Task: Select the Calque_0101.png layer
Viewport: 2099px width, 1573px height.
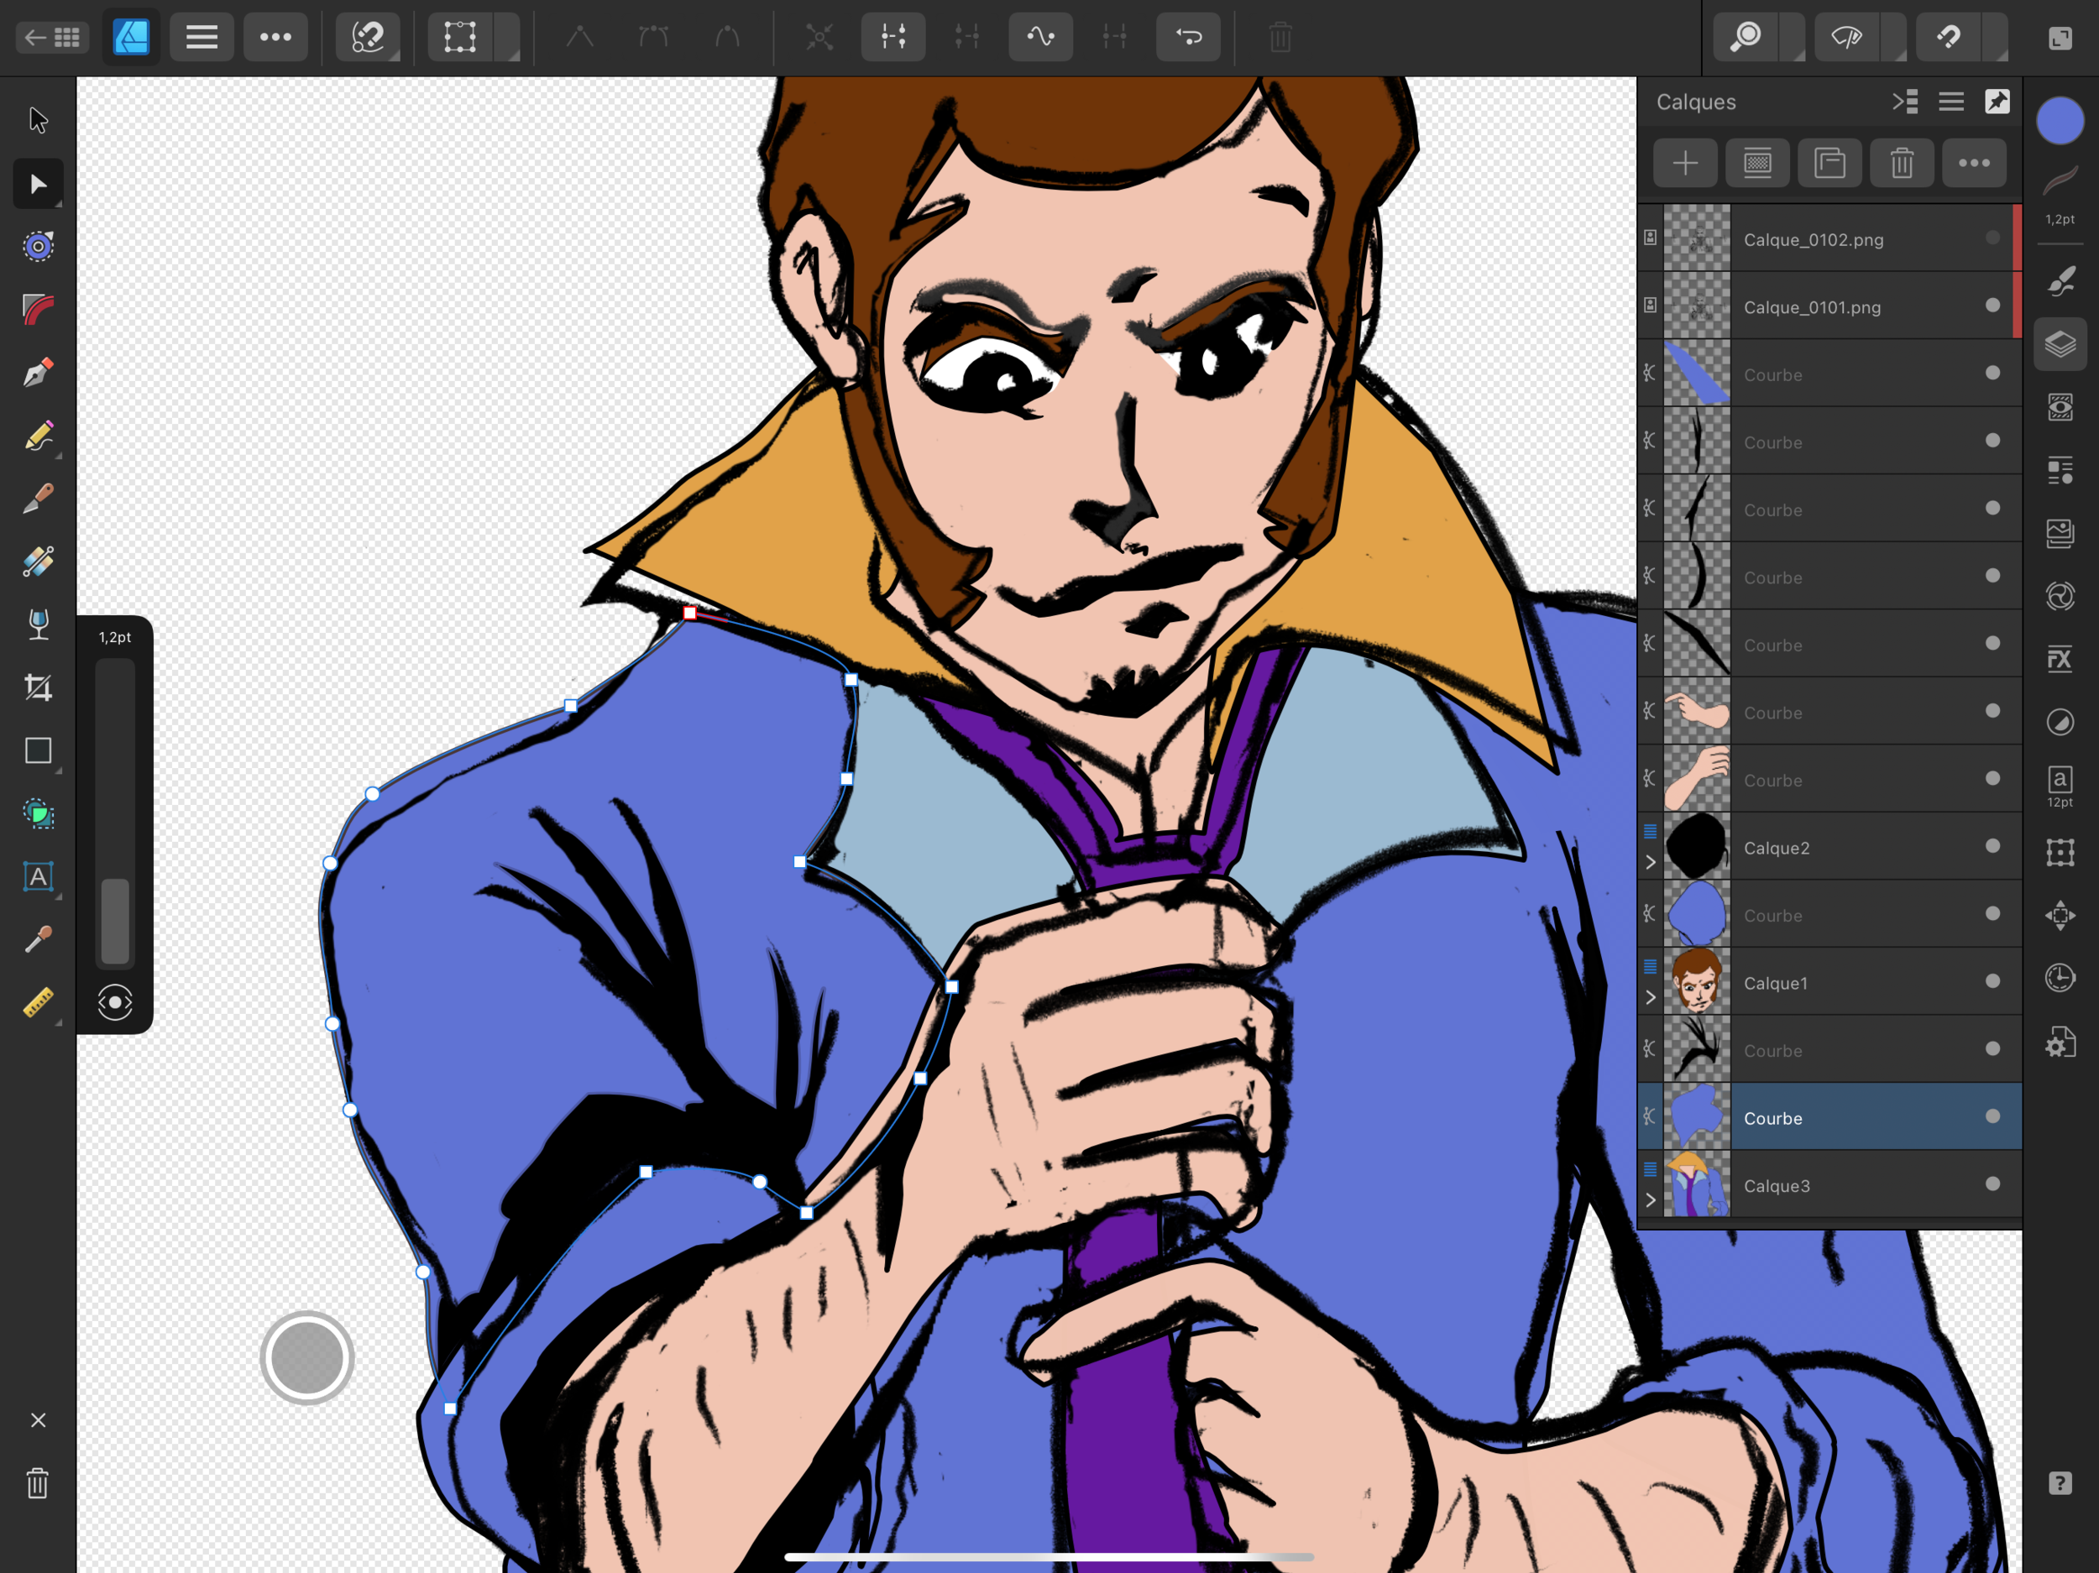Action: [1812, 306]
